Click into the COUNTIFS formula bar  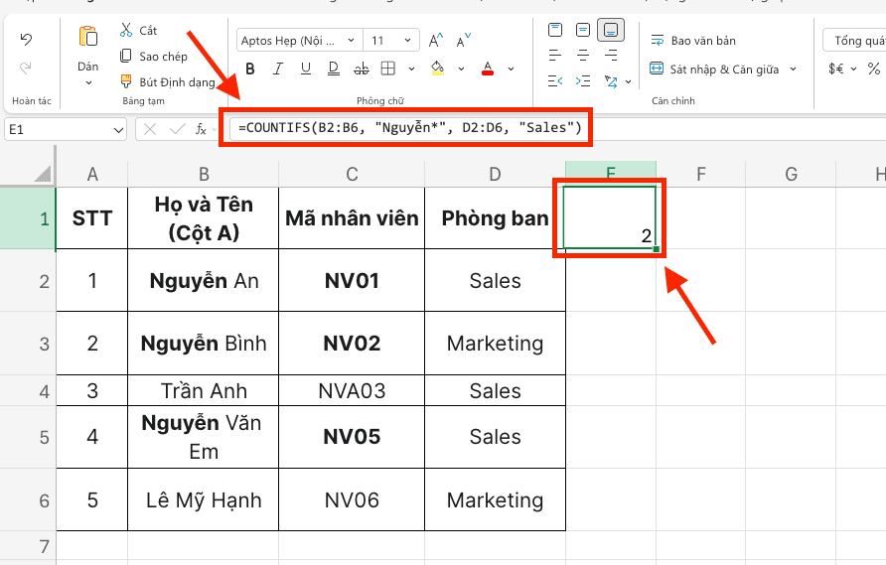click(x=409, y=128)
